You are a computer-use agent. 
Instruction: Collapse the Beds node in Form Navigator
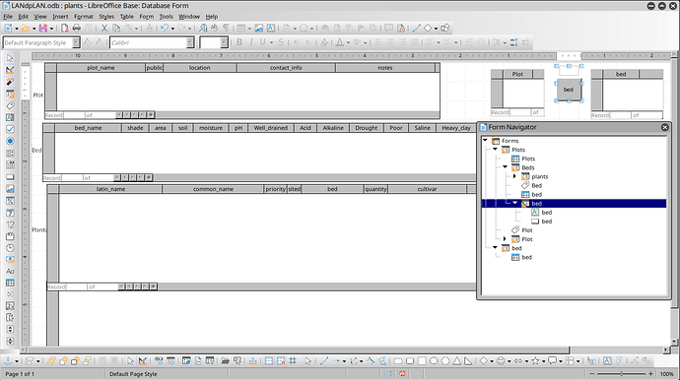coord(505,167)
